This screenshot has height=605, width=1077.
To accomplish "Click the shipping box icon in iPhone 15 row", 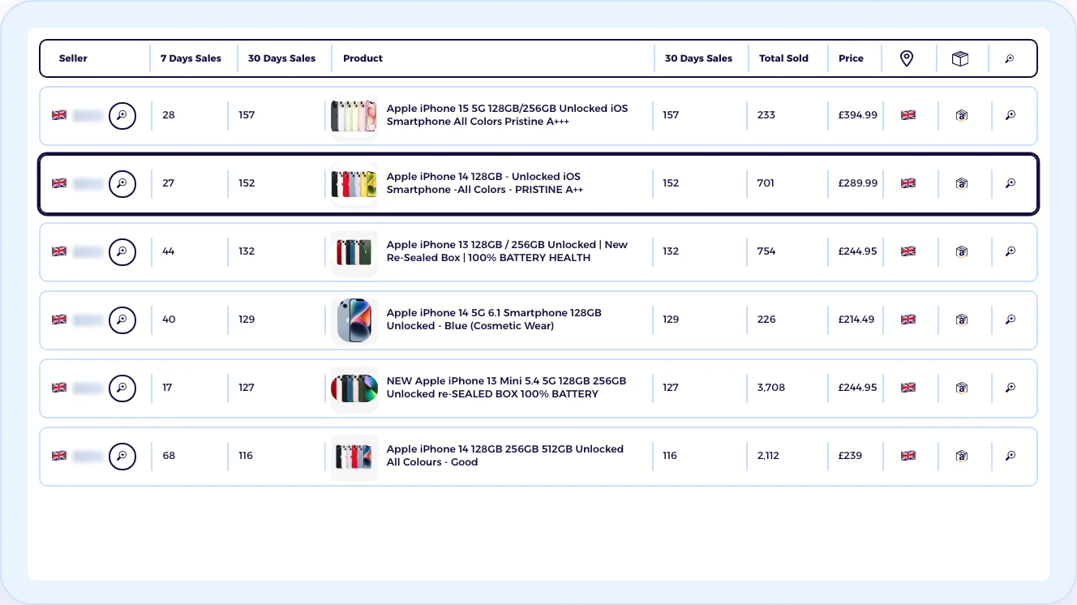I will 961,115.
